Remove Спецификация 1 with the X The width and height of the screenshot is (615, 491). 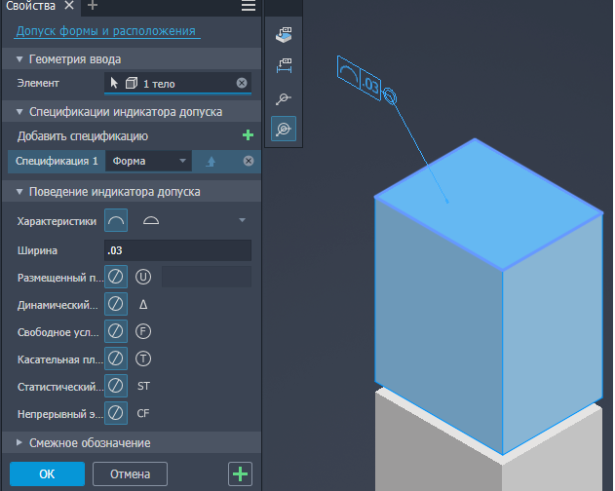pos(249,161)
